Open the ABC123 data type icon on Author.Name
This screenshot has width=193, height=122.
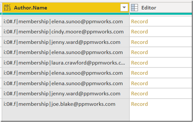click(7, 8)
